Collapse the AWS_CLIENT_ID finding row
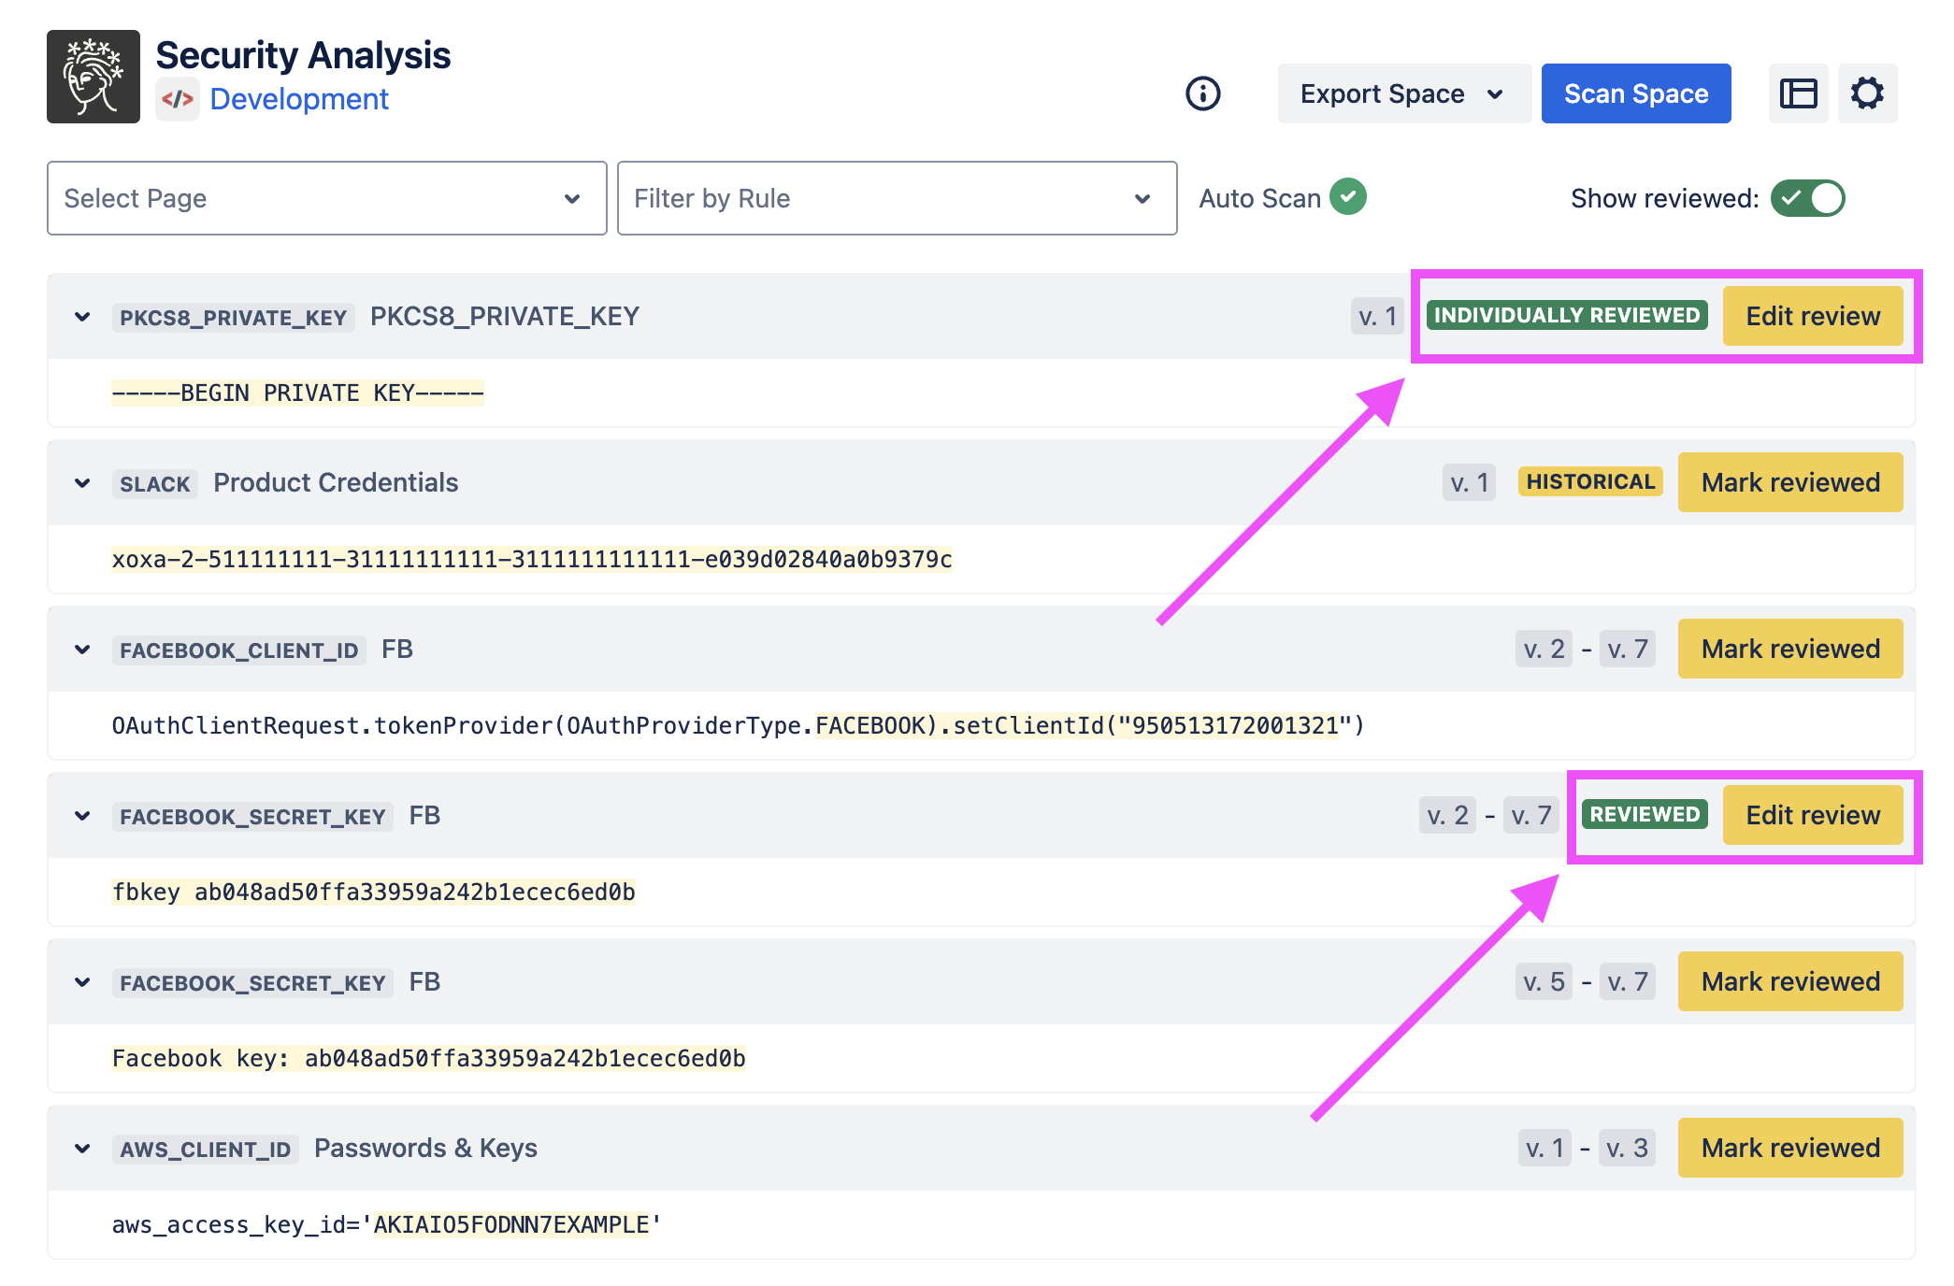 coord(82,1149)
